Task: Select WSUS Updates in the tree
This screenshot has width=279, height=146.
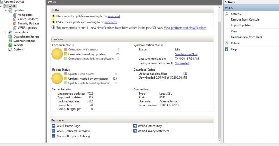Action: [x=27, y=28]
